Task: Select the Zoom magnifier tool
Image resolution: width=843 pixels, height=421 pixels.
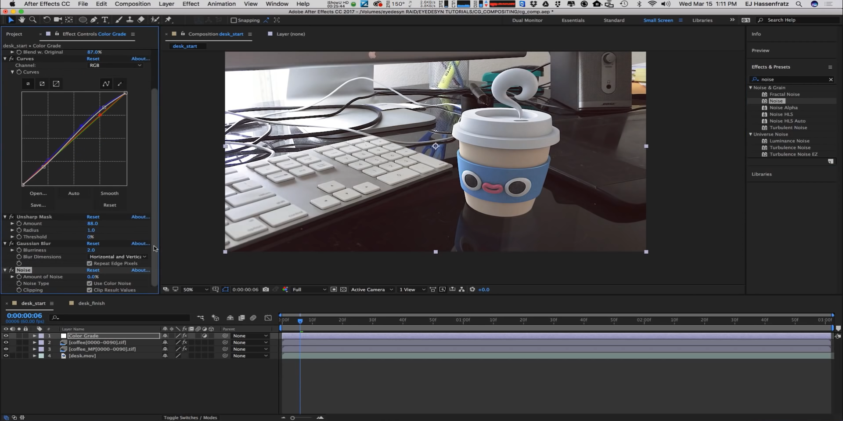Action: [x=32, y=20]
